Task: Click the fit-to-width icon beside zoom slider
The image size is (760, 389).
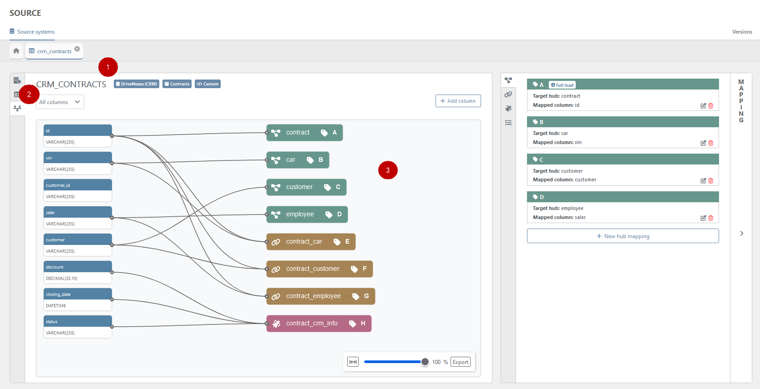Action: pos(353,362)
